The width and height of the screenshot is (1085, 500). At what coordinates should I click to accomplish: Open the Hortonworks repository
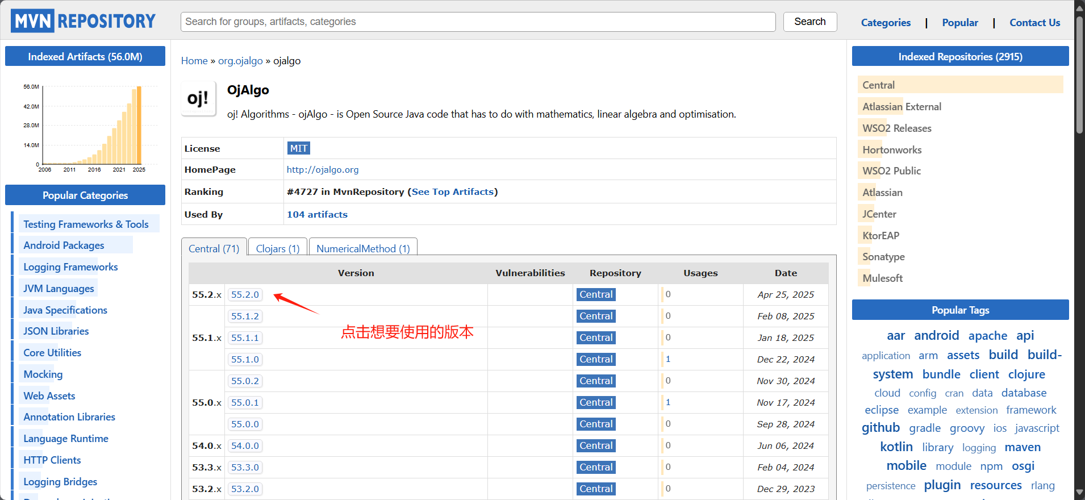click(892, 150)
